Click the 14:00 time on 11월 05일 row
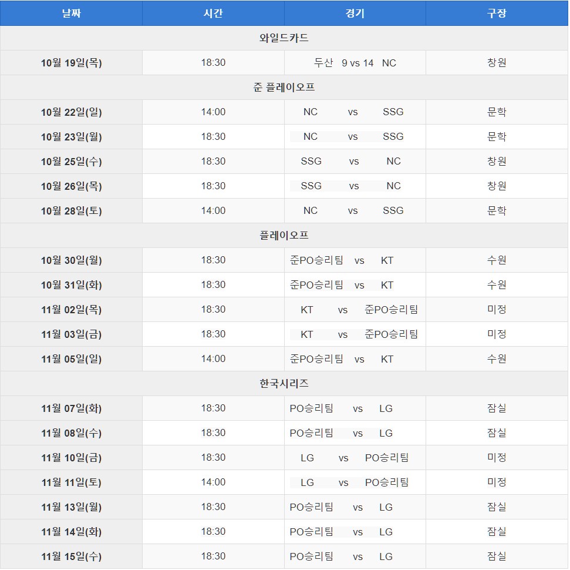Viewport: 570px width, 570px height. [x=213, y=358]
